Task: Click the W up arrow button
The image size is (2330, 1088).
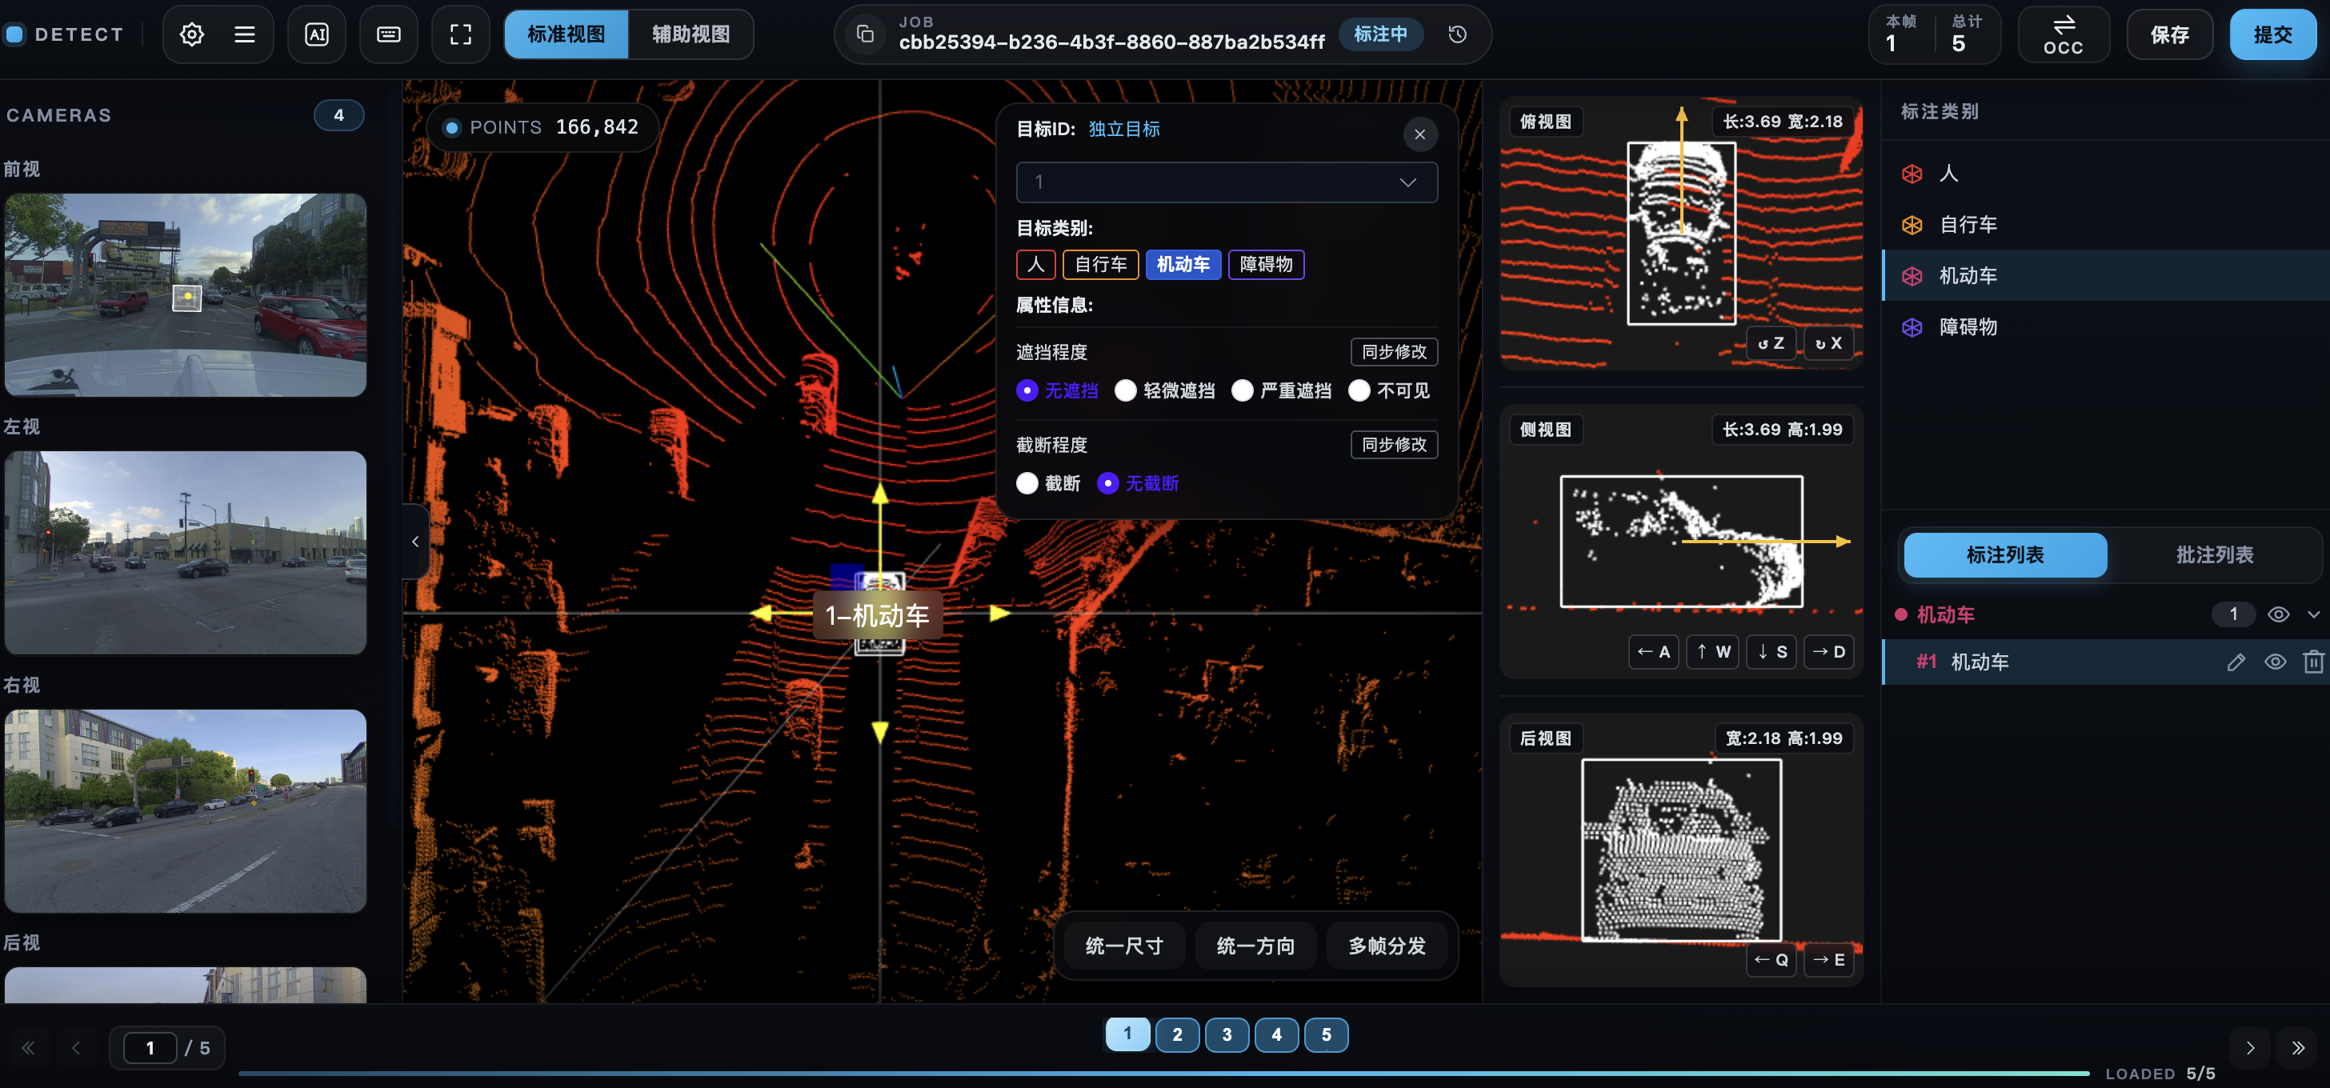Action: coord(1713,652)
